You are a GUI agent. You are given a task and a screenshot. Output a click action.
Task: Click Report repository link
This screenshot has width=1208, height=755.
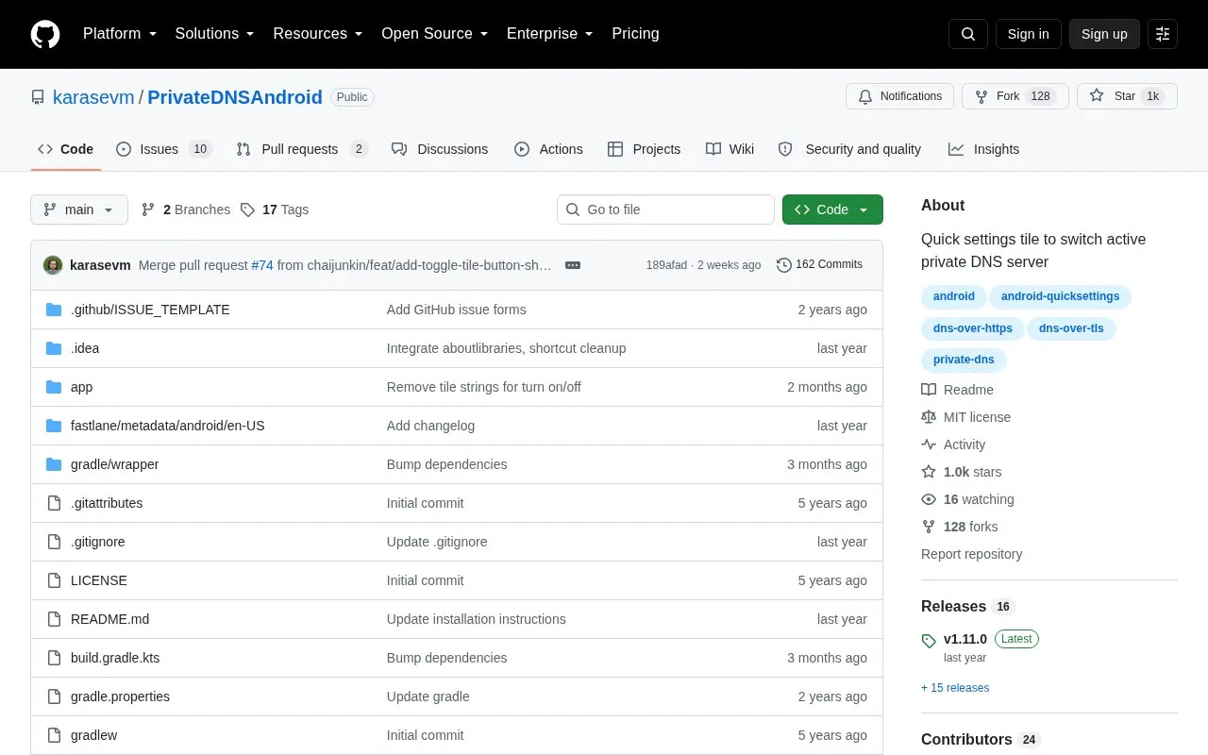click(971, 554)
